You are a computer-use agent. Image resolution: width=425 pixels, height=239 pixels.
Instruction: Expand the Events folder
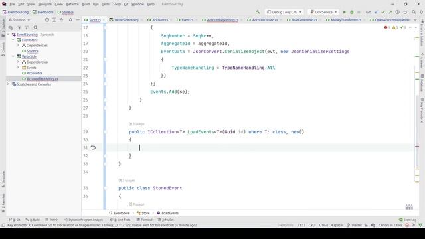[x=18, y=68]
